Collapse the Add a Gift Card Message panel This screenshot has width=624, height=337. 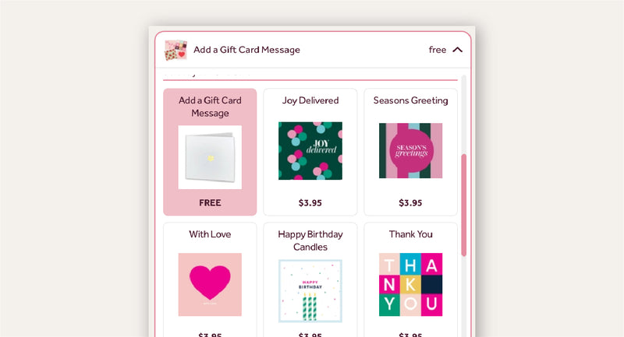coord(458,50)
